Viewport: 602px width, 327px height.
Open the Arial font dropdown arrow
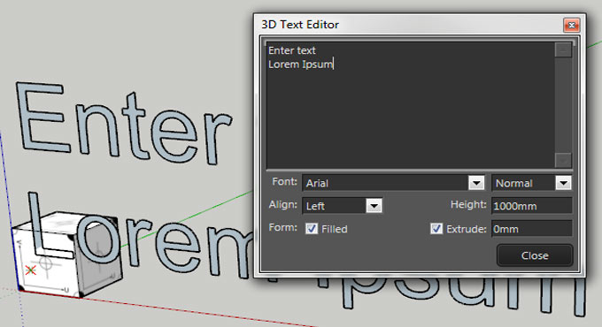point(476,183)
